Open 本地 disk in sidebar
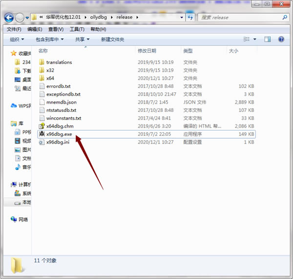 27,202
